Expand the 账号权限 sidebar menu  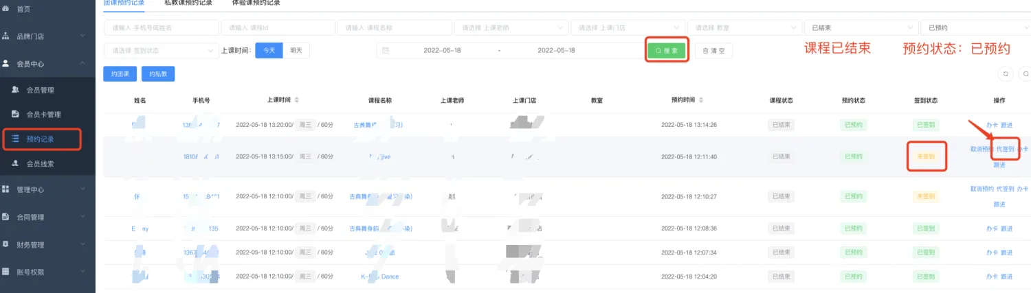point(47,272)
